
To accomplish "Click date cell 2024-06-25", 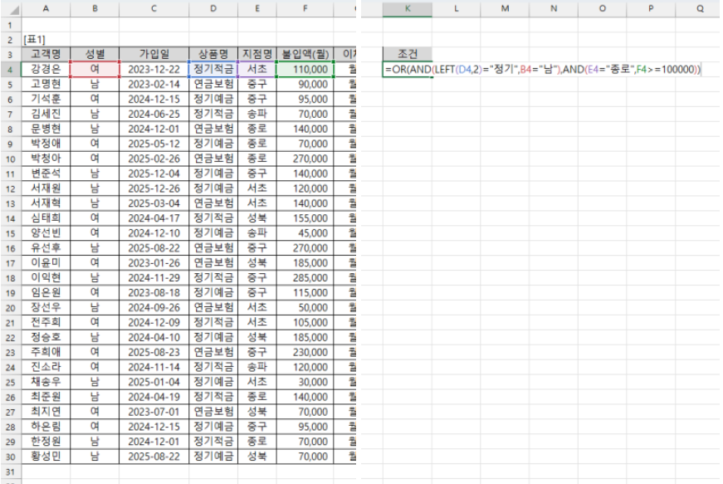I will (x=154, y=114).
